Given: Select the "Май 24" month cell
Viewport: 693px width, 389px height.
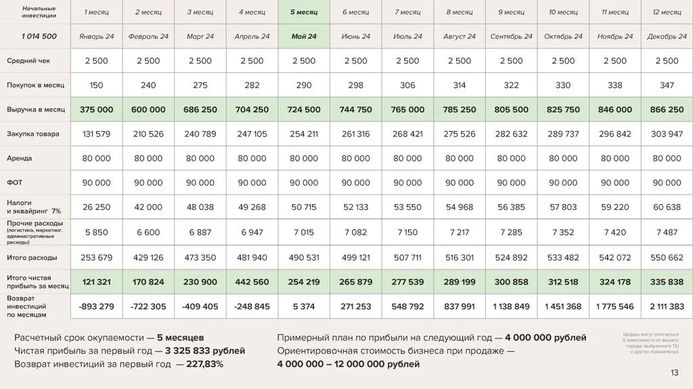Looking at the screenshot, I should click(303, 36).
